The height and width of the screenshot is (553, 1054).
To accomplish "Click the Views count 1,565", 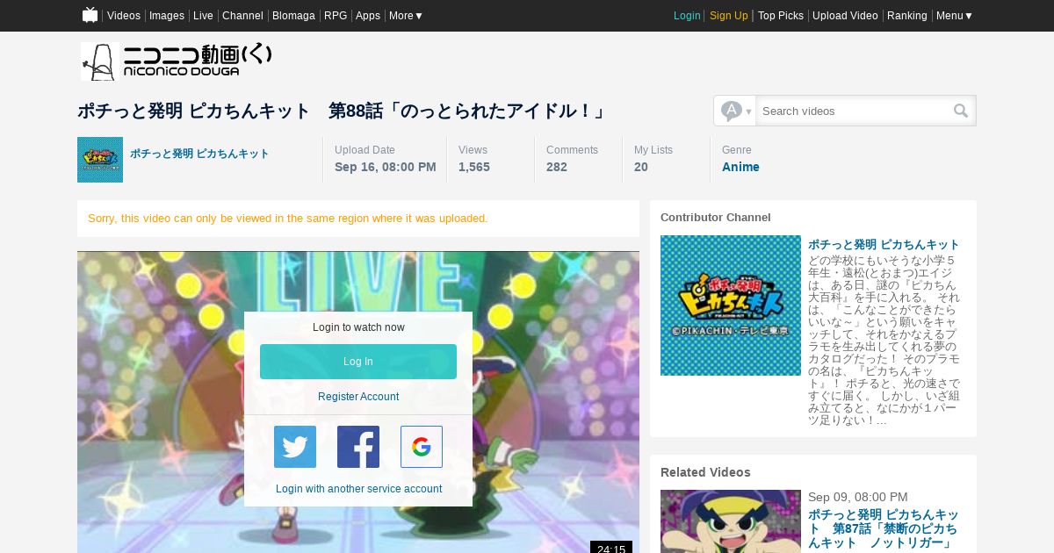I will coord(474,167).
